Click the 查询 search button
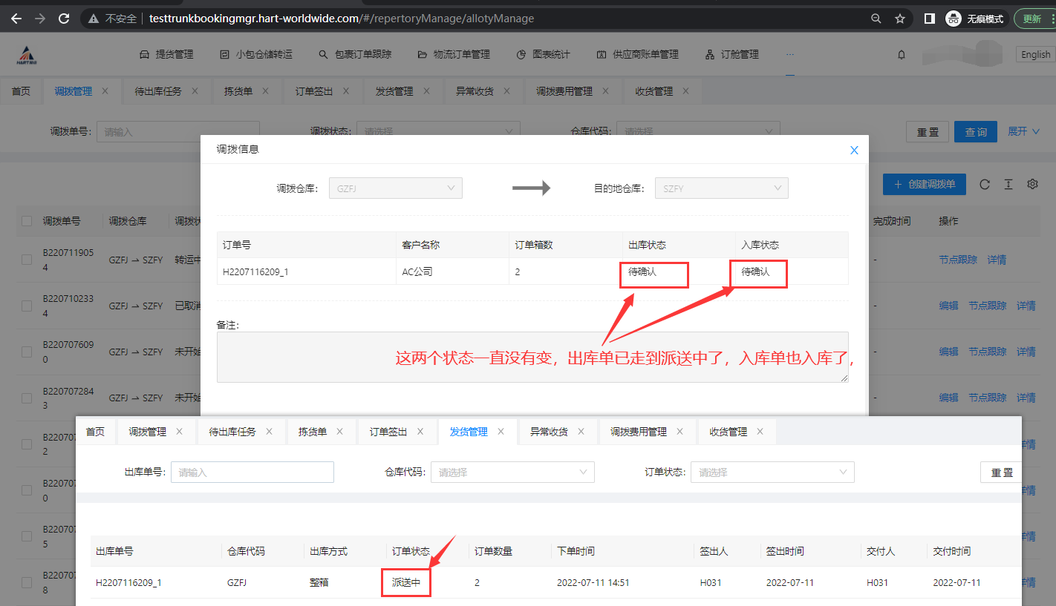This screenshot has height=606, width=1056. (x=975, y=131)
